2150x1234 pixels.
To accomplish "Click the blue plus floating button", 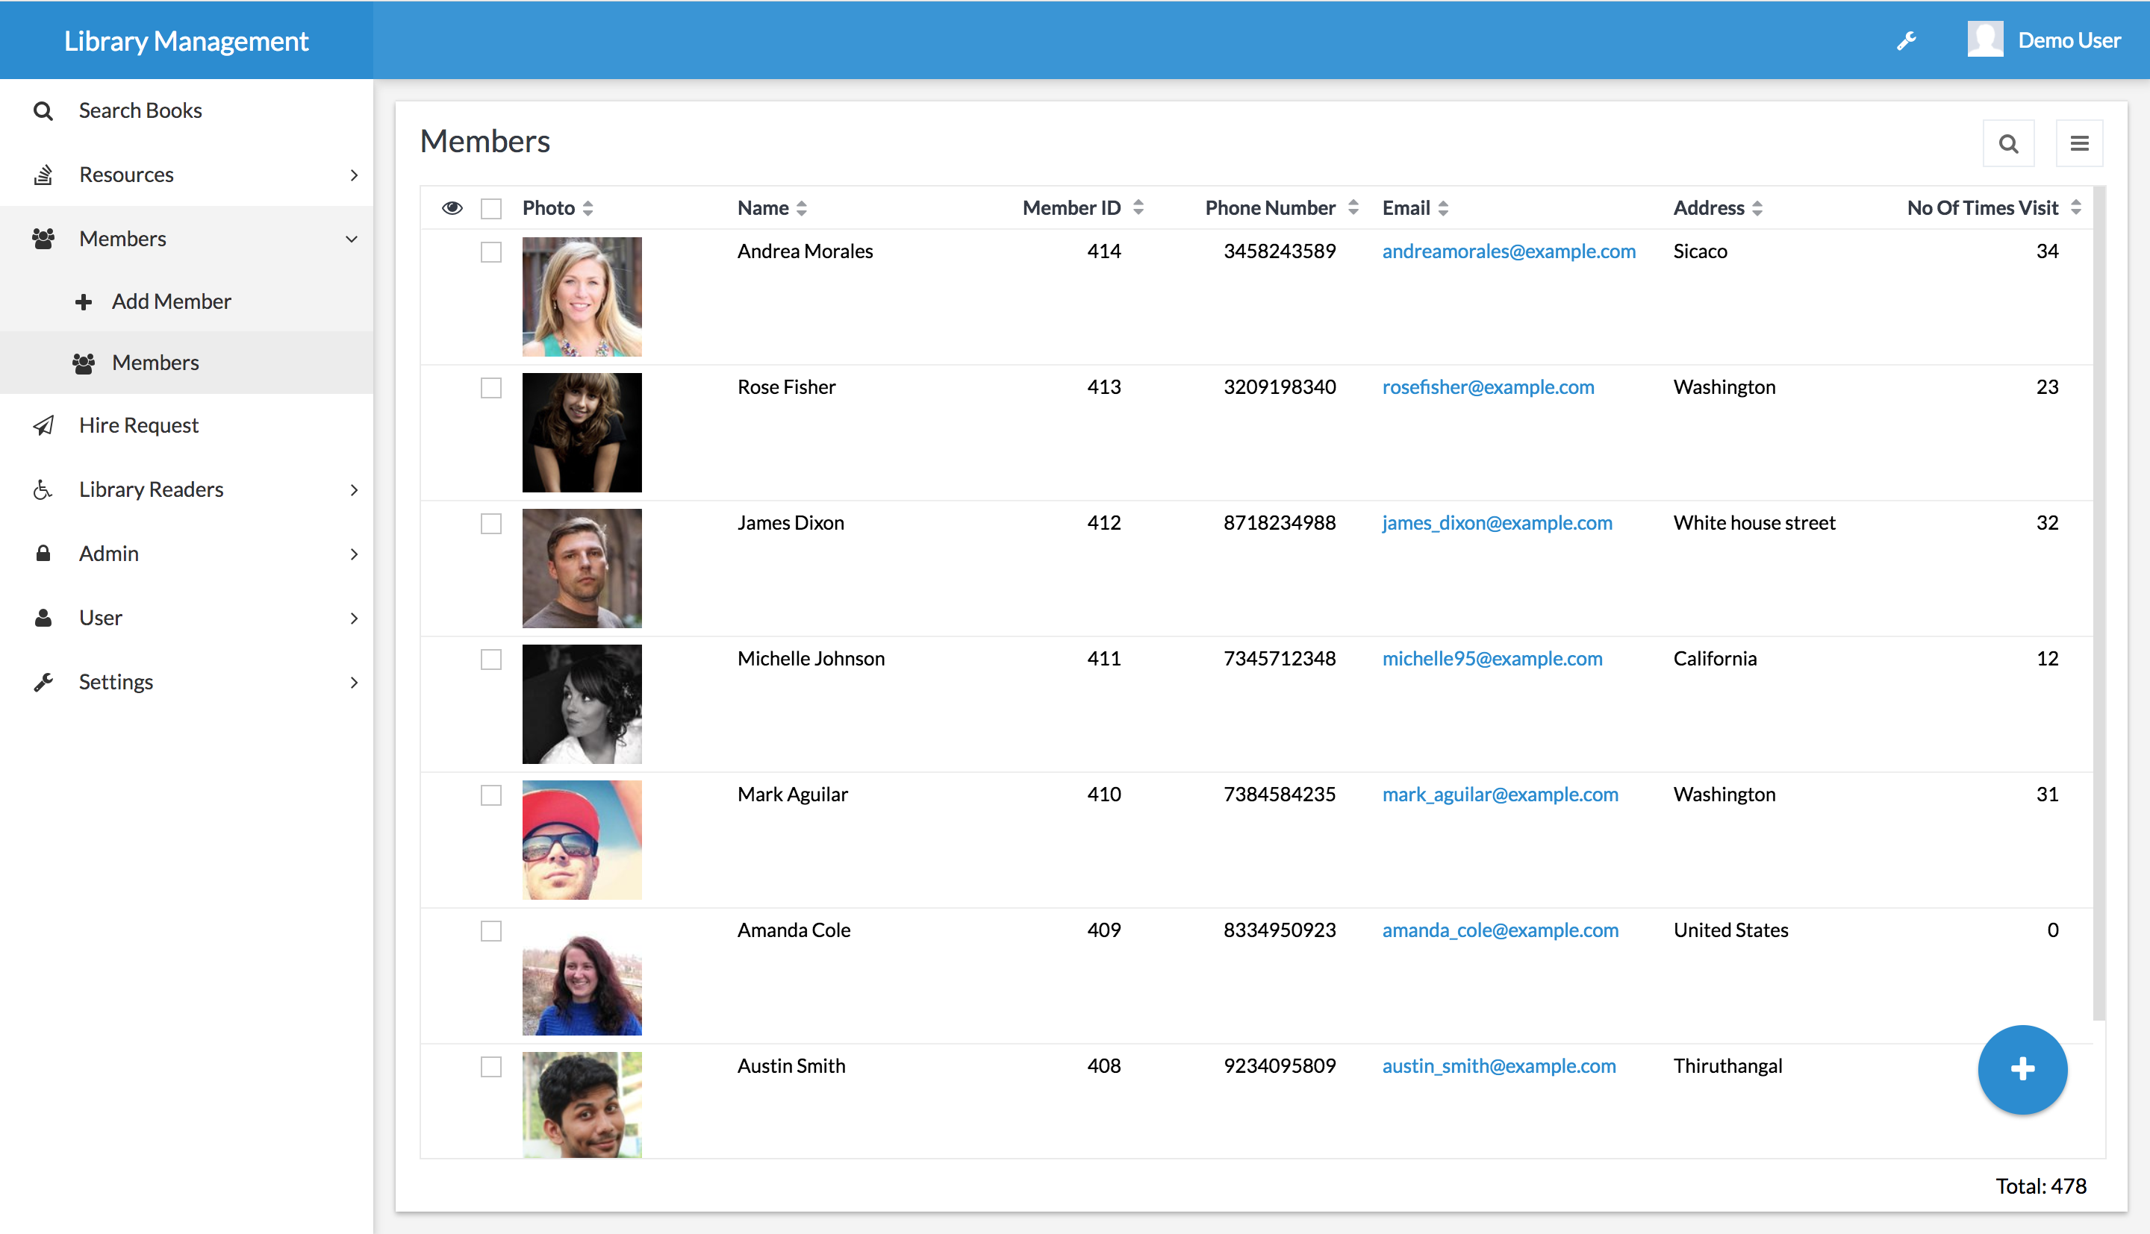I will pos(2022,1068).
